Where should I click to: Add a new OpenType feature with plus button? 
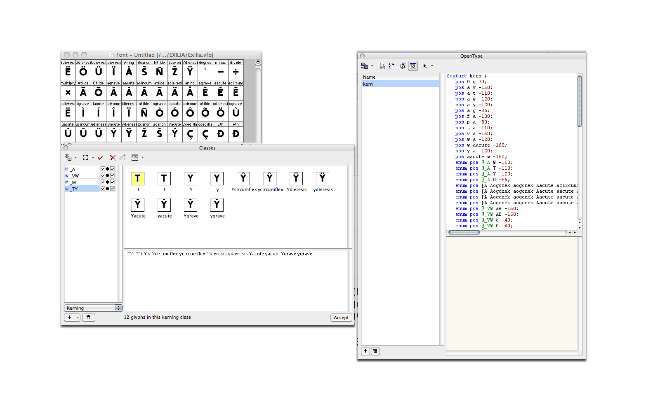pos(365,351)
